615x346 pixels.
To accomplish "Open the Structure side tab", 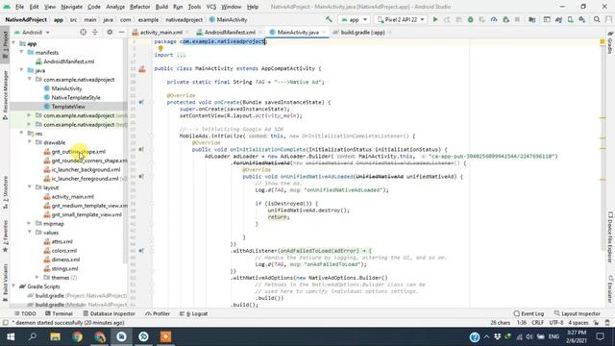I will pos(5,192).
